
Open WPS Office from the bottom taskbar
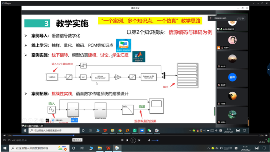[108, 148]
